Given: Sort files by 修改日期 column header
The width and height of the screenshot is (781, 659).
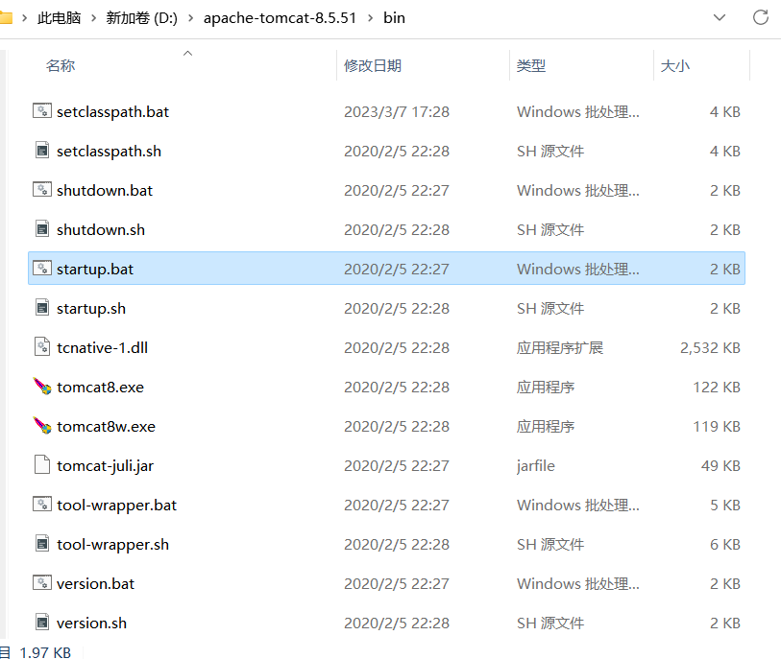Looking at the screenshot, I should pyautogui.click(x=373, y=65).
